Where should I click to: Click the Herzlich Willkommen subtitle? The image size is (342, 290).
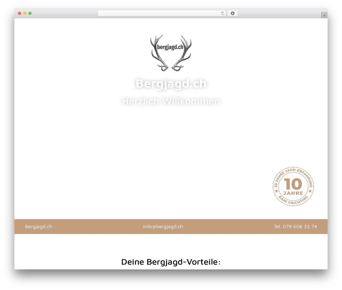pyautogui.click(x=171, y=101)
